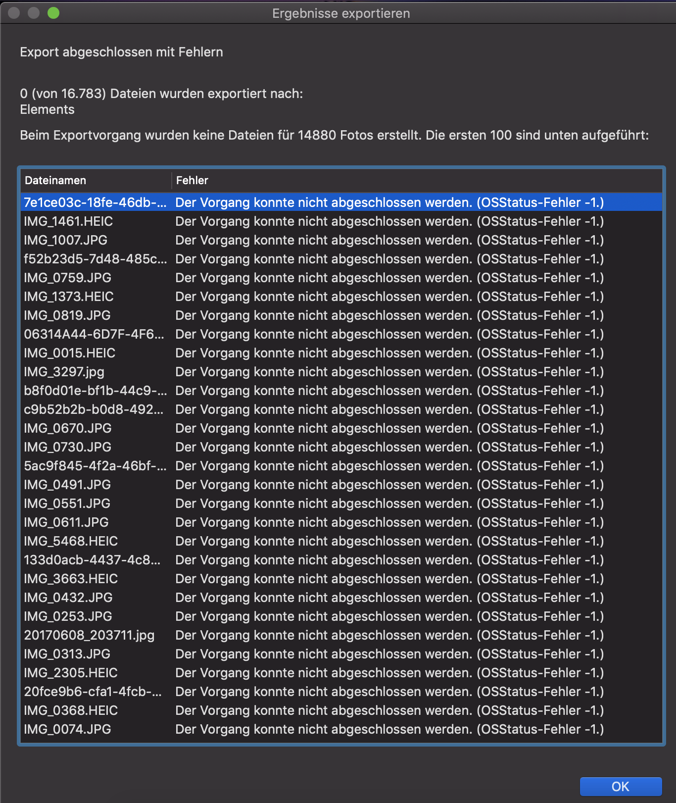Highlight the IMG_2305.HEIC entry
The image size is (676, 803).
click(x=71, y=673)
